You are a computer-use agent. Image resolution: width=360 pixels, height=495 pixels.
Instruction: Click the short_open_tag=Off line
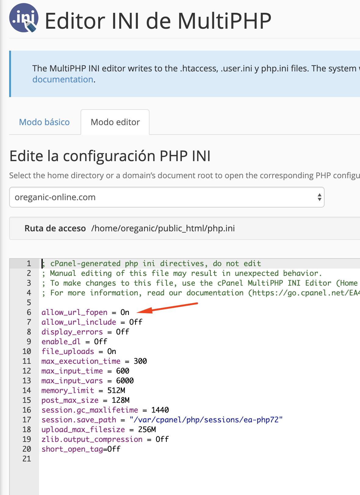coord(81,449)
